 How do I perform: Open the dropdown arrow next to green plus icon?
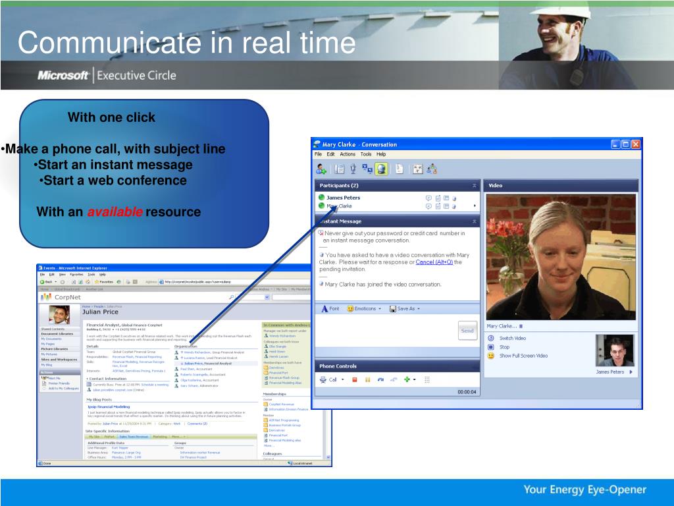point(415,379)
